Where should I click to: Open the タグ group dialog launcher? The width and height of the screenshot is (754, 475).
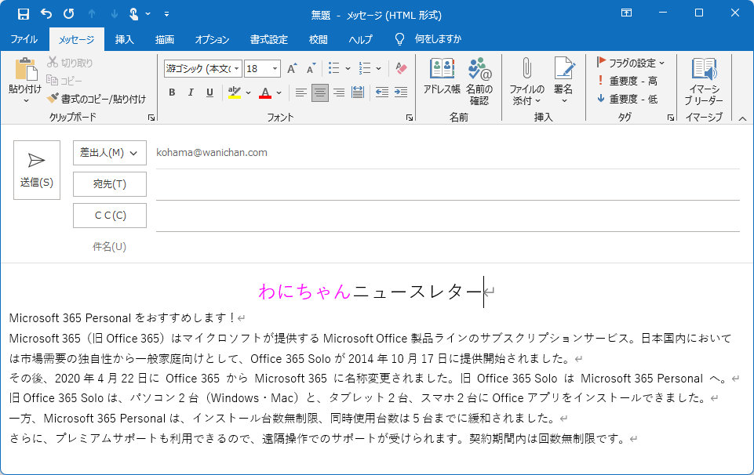671,118
